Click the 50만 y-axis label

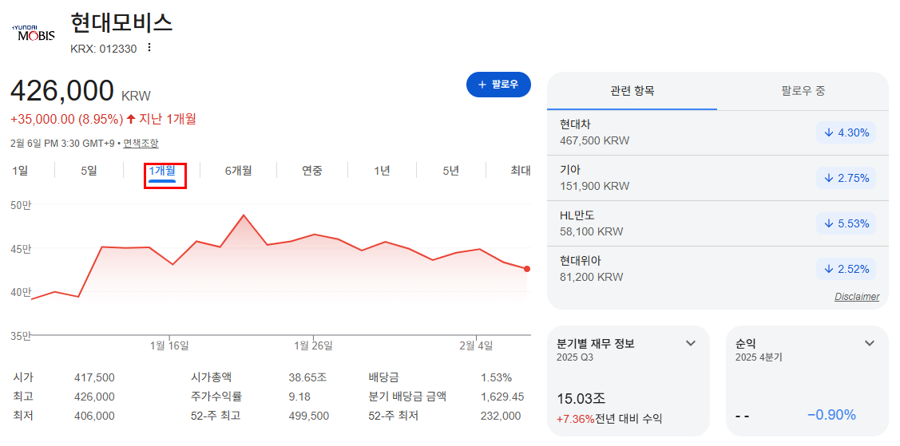21,205
